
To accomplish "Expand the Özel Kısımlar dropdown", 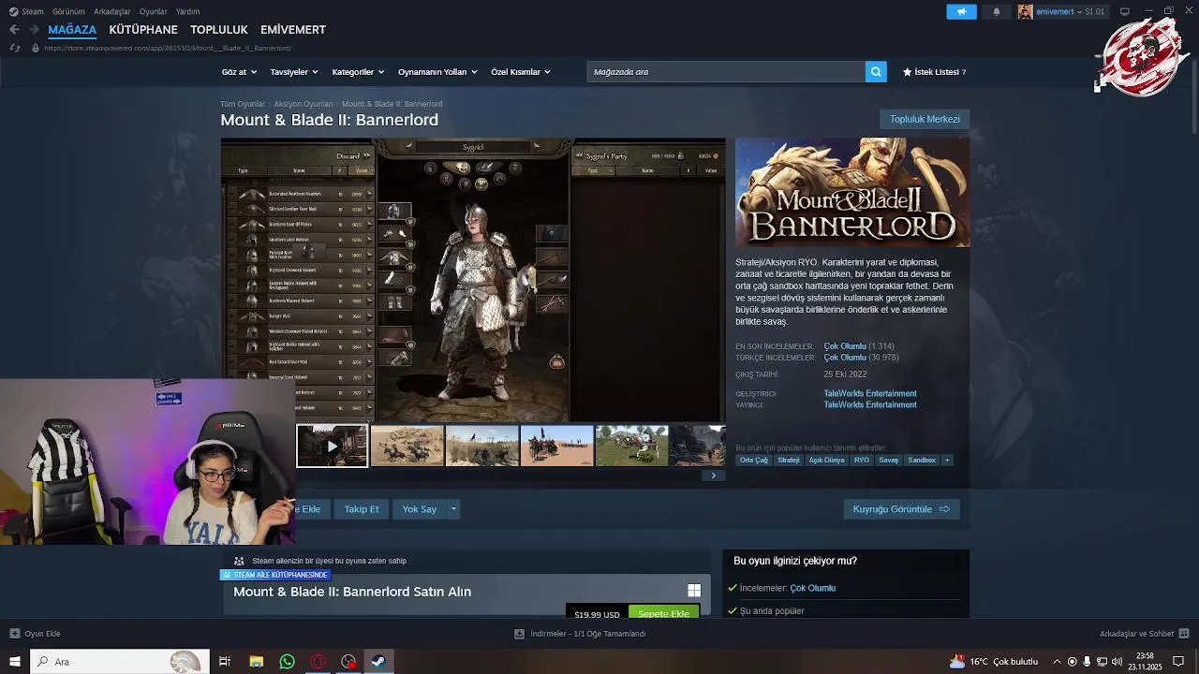I will click(x=521, y=72).
